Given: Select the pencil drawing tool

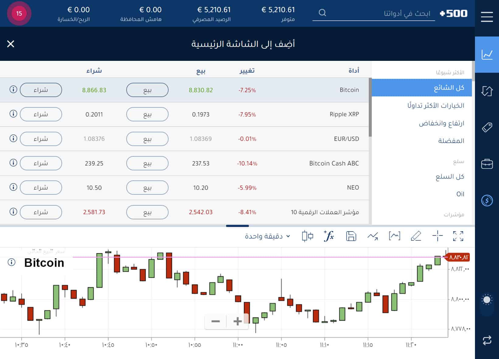Looking at the screenshot, I should coord(416,236).
